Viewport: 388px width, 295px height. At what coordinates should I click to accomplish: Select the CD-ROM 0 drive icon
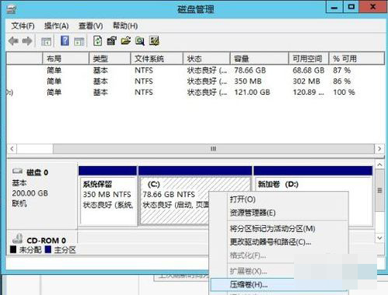tap(17, 238)
